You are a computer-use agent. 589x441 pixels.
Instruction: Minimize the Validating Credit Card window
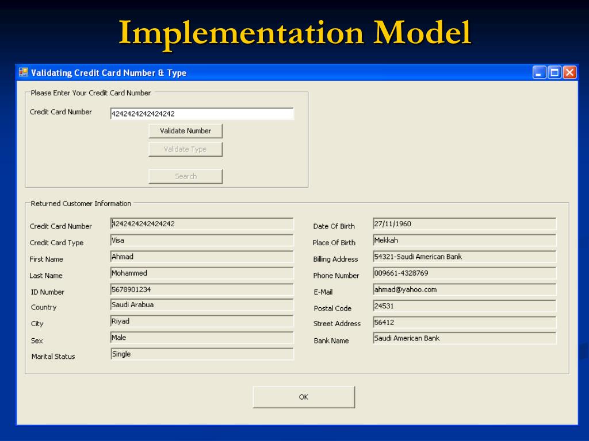539,72
